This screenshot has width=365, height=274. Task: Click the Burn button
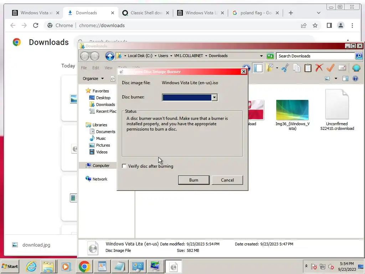pos(194,180)
